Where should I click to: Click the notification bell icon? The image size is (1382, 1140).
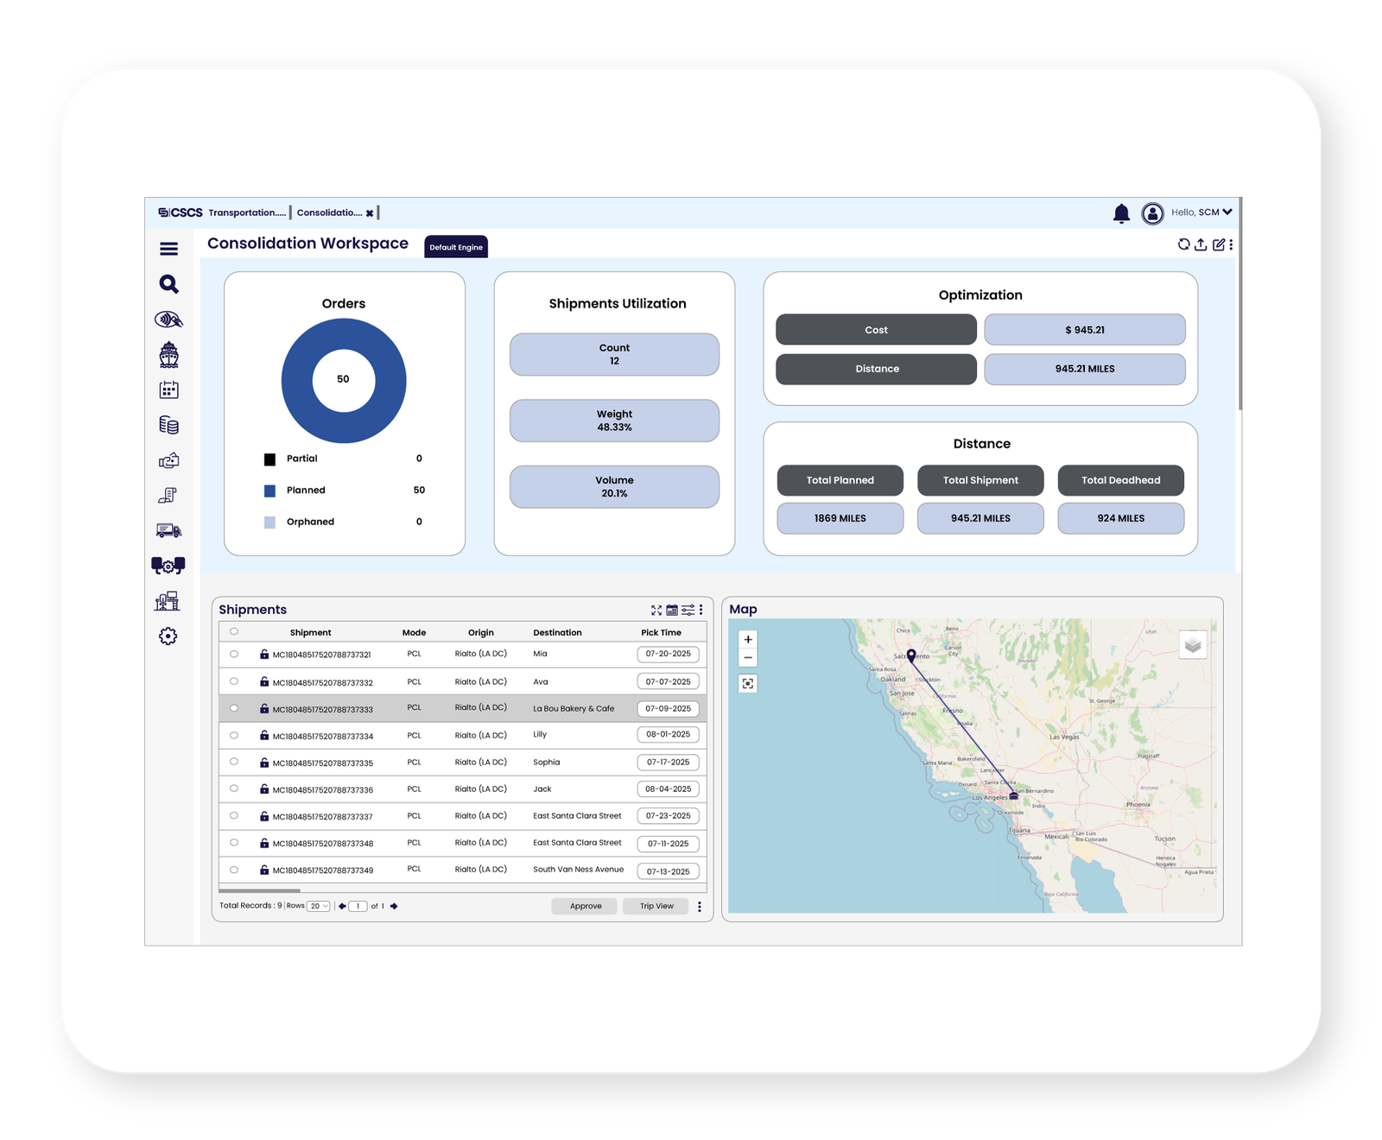[x=1121, y=213]
